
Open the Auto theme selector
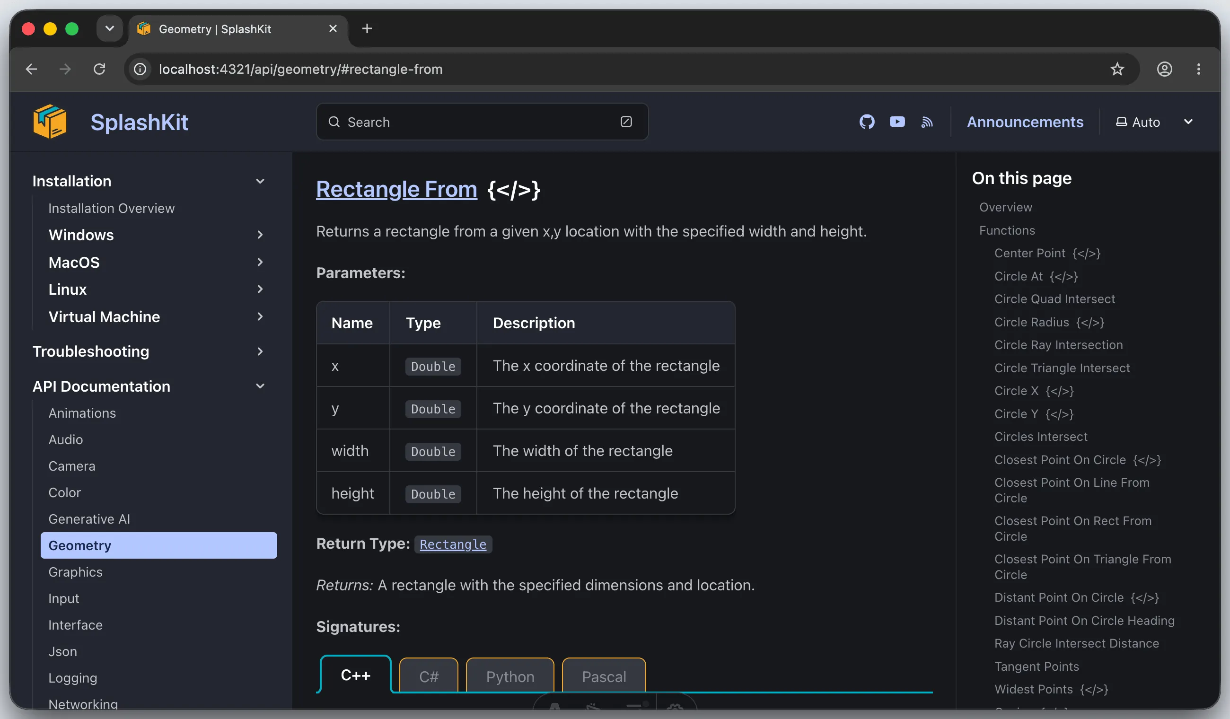[x=1155, y=122]
